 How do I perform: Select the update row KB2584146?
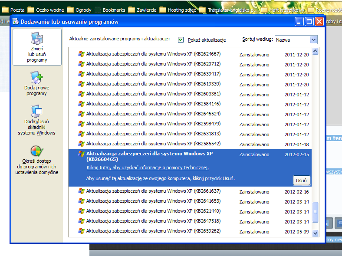(x=190, y=104)
